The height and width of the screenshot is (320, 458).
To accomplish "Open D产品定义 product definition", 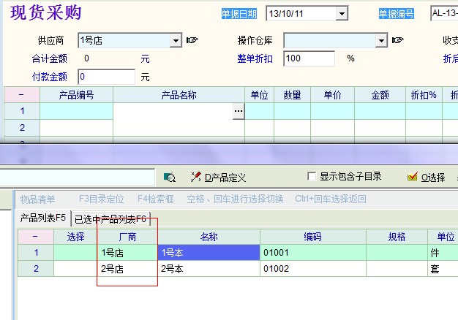I will 218,177.
